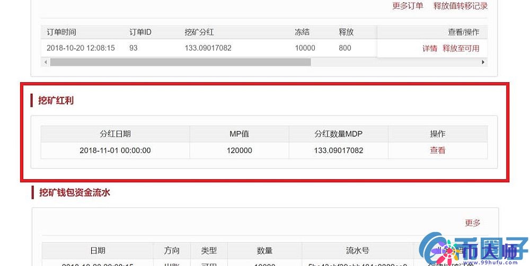Select the 订单时间 column header
Image resolution: width=530 pixels, height=266 pixels.
(x=61, y=32)
